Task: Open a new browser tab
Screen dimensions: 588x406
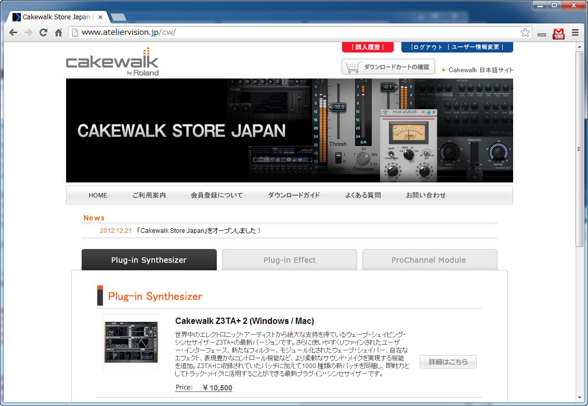Action: 119,17
